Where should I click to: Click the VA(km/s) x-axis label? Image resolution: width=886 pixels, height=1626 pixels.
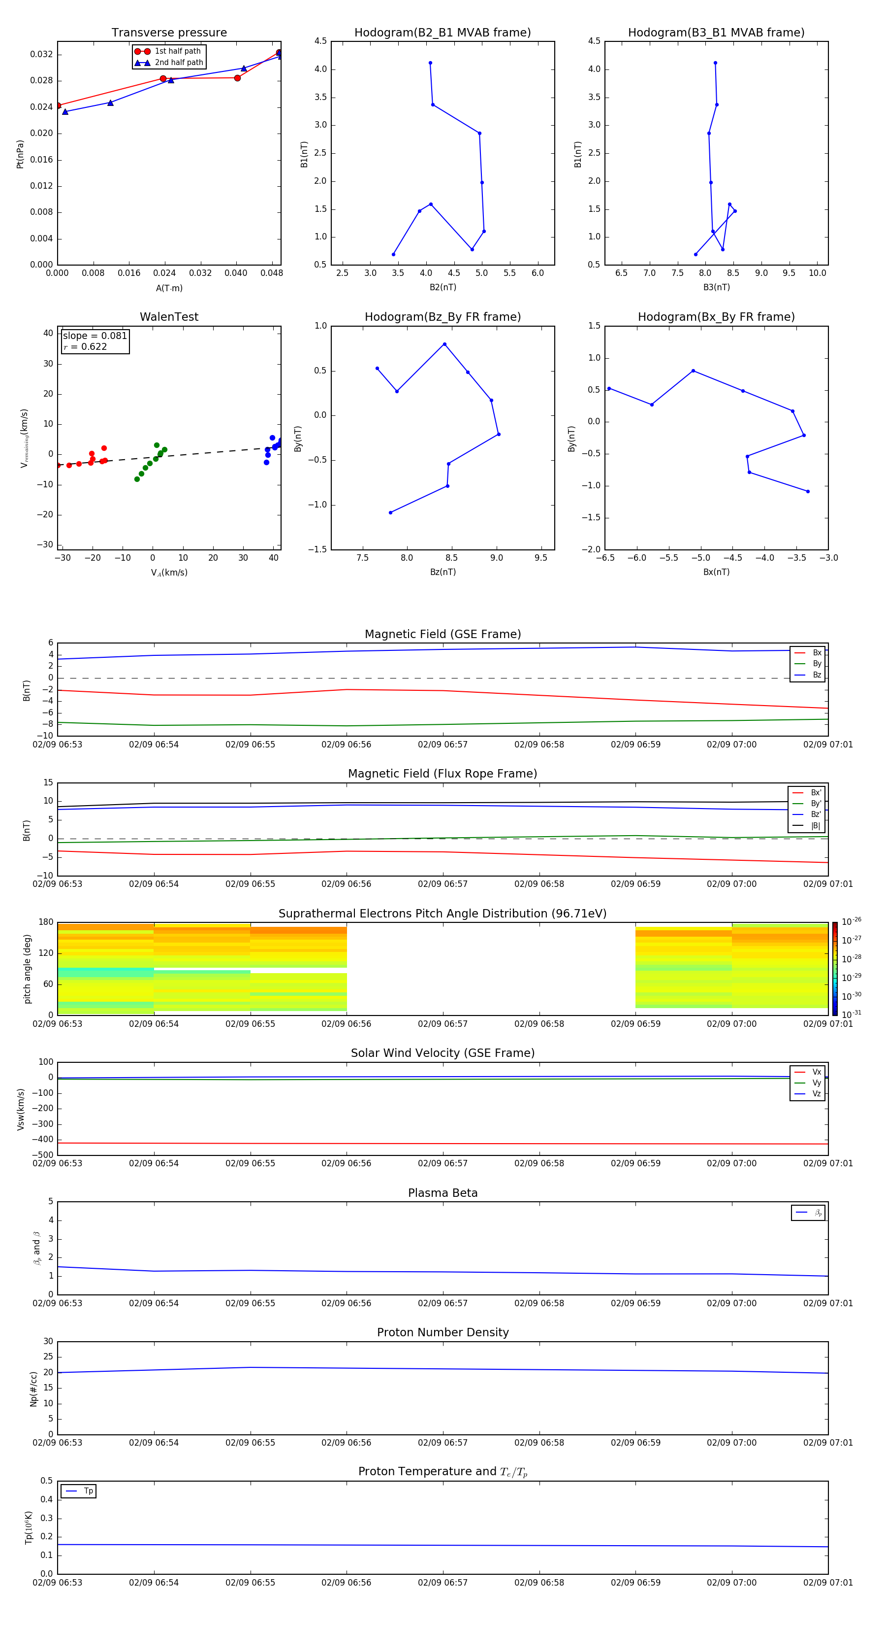coord(169,573)
